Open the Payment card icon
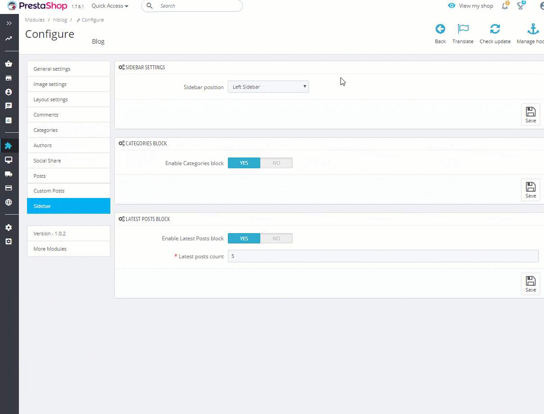544x414 pixels. [x=9, y=188]
